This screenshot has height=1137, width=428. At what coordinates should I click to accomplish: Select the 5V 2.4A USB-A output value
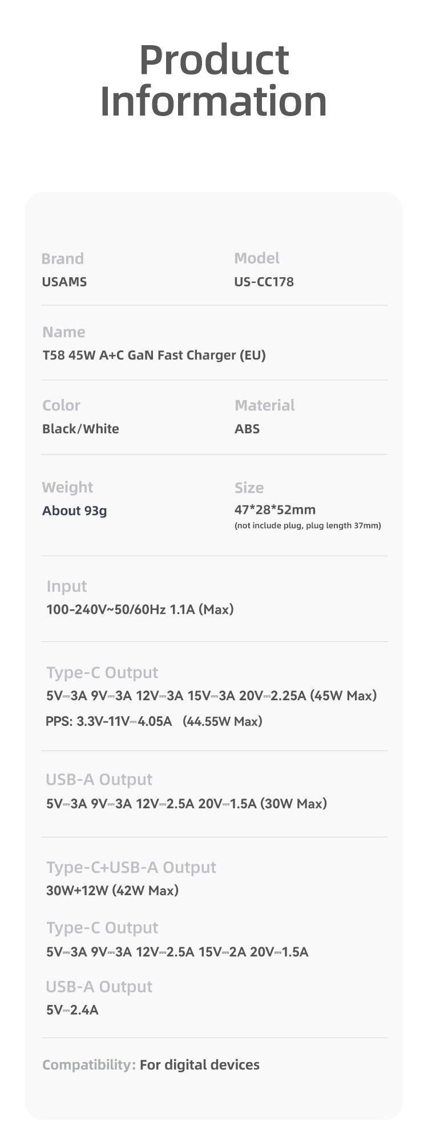tap(72, 1010)
